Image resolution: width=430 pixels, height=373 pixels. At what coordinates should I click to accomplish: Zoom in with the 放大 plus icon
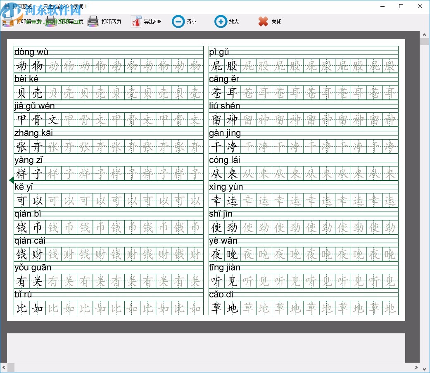[x=221, y=21]
